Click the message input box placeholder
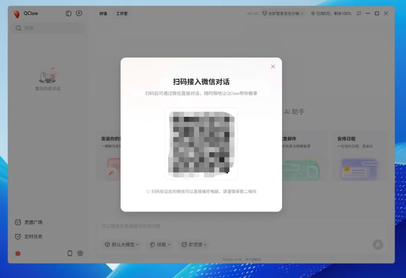Viewport: 406px width, 278px height. pos(131,226)
